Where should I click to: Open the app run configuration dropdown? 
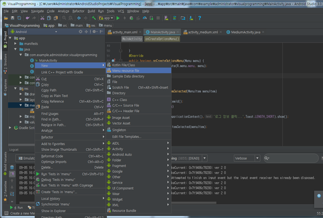pos(106,18)
